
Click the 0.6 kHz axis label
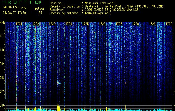click(x=3, y=105)
